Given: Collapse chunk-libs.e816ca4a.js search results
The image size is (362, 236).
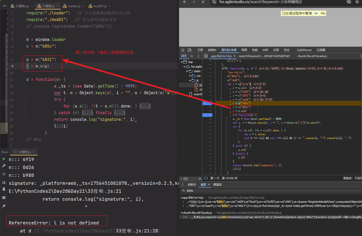Looking at the screenshot, I should pyautogui.click(x=182, y=213).
